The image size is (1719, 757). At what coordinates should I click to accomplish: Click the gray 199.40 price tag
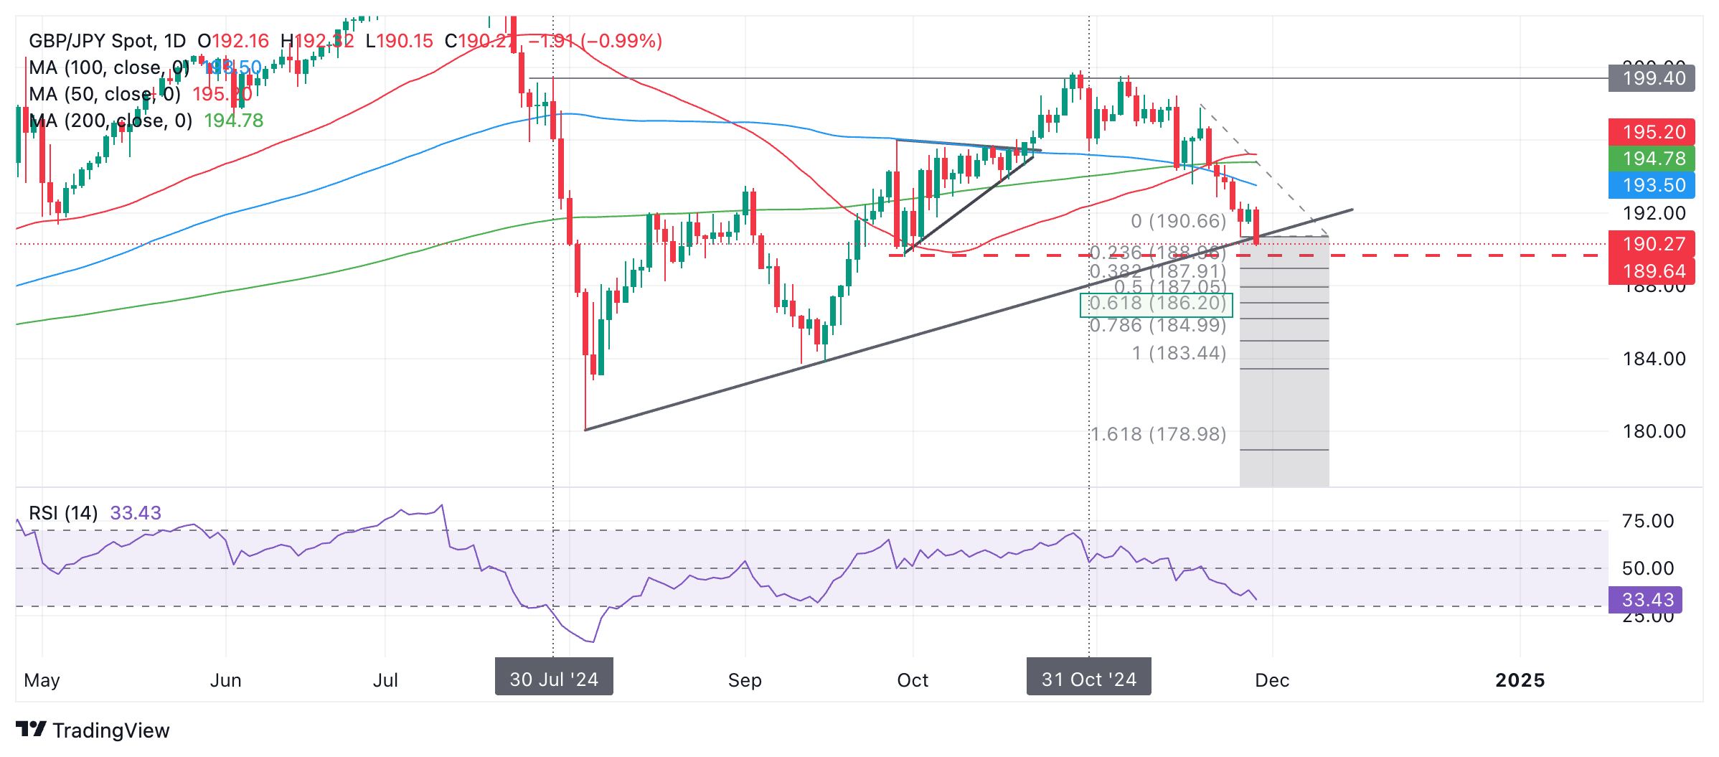click(x=1652, y=77)
